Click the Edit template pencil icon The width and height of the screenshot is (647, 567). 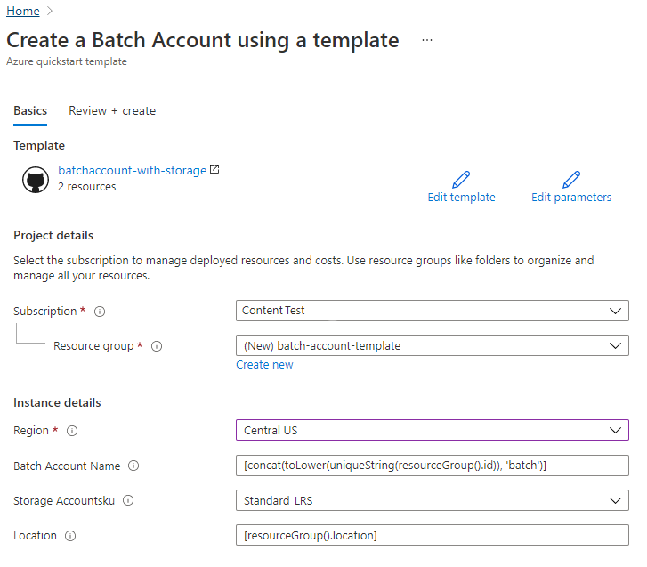click(x=461, y=180)
